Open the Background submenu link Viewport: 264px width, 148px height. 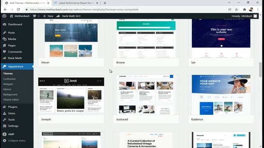click(10, 95)
